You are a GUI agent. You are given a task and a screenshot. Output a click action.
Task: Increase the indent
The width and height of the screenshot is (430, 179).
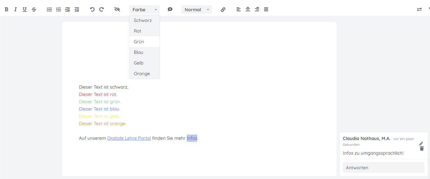pos(68,9)
